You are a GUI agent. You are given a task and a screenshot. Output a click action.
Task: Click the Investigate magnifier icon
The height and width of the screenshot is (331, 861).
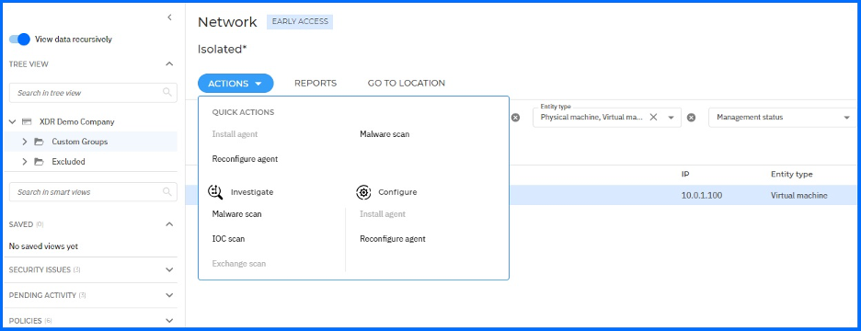[216, 192]
